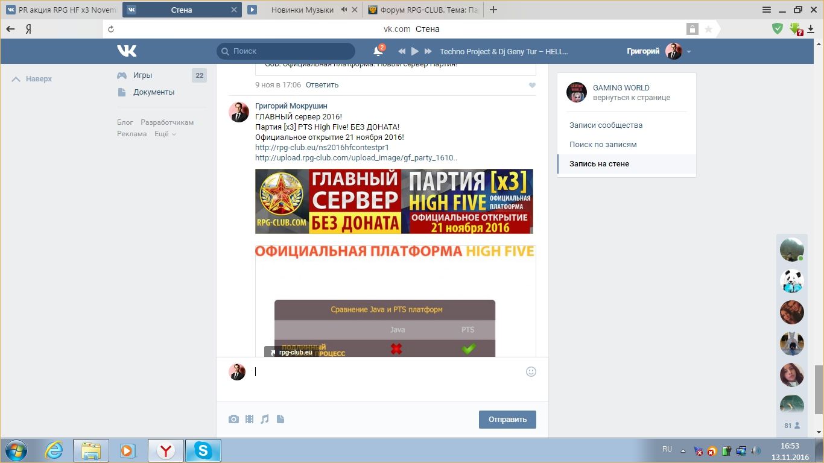Open the friends online counter 81
824x463 pixels.
click(x=792, y=426)
